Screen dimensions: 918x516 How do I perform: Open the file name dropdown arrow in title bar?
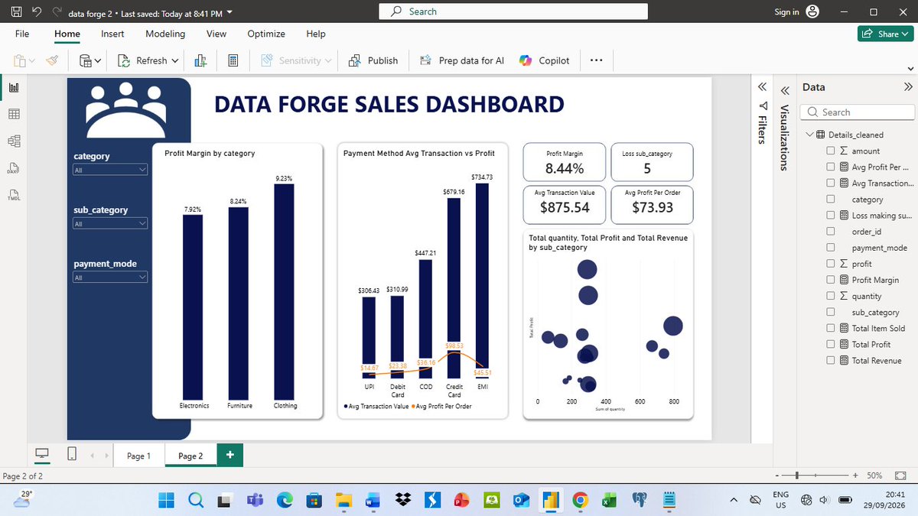(x=230, y=13)
